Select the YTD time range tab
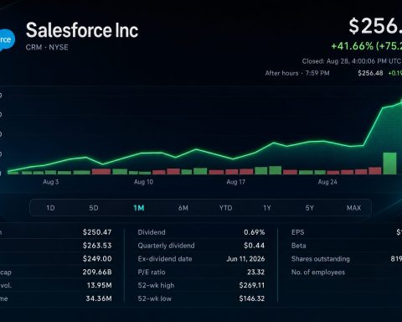Screen dimensions: 402x322 coord(225,208)
